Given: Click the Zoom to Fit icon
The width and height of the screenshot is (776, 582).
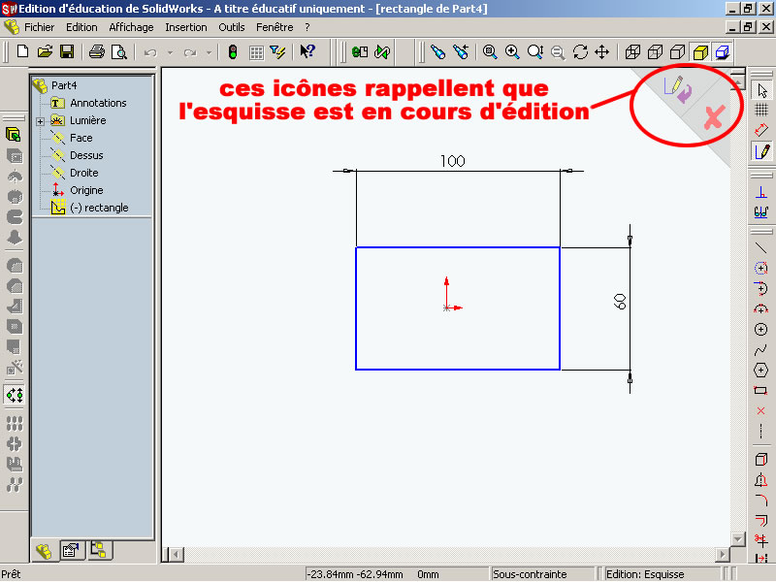Looking at the screenshot, I should 490,51.
